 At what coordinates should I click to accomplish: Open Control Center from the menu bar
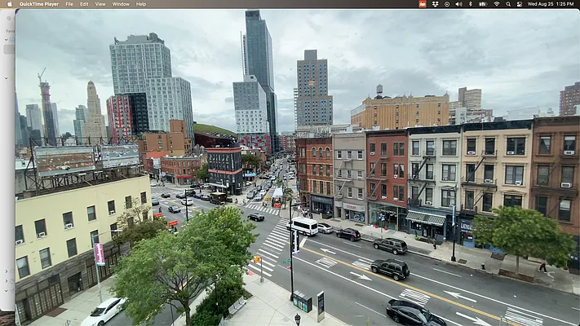pos(520,4)
